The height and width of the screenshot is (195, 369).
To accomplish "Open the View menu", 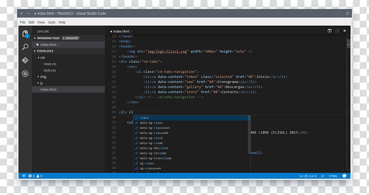I will pyautogui.click(x=41, y=22).
